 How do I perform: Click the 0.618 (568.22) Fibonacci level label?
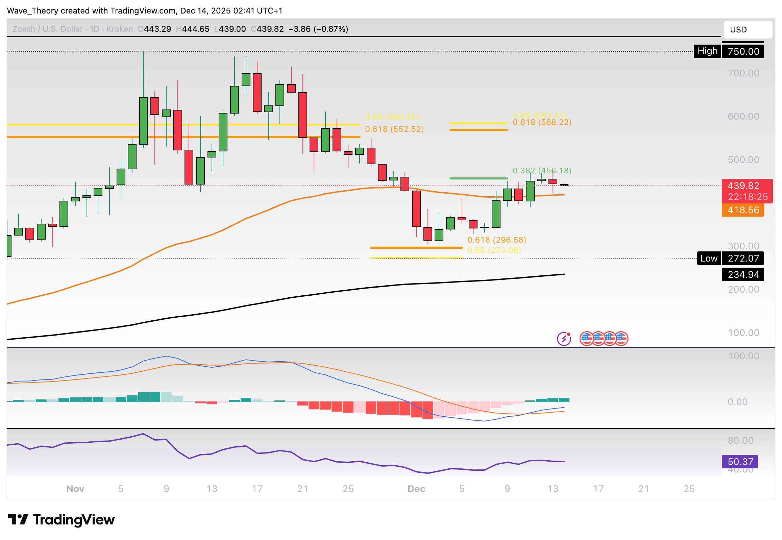(x=542, y=123)
